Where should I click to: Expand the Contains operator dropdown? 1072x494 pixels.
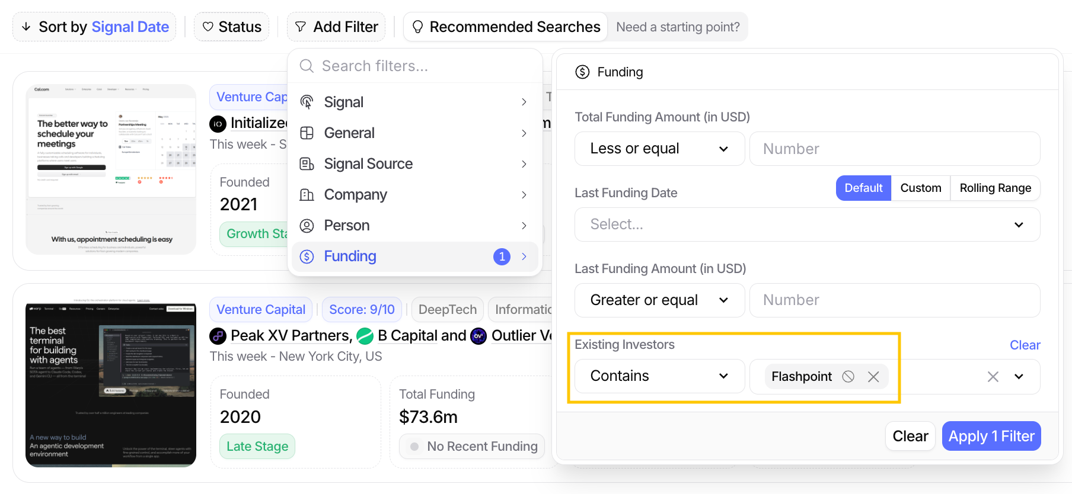tap(659, 376)
